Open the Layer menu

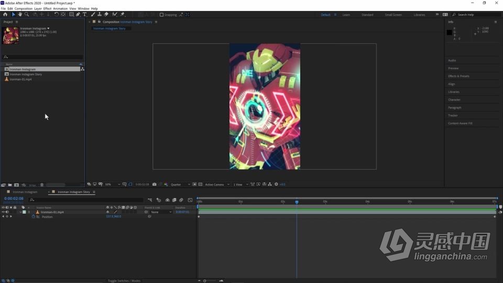[38, 9]
